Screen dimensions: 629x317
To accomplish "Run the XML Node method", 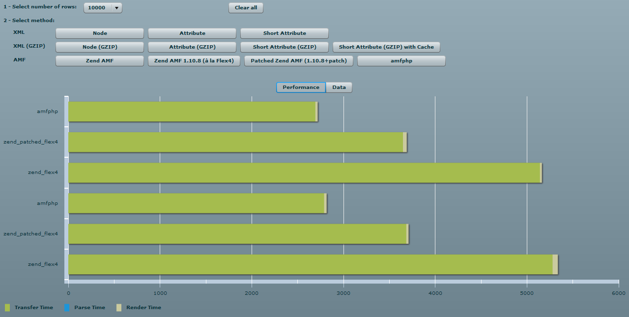I will 100,33.
